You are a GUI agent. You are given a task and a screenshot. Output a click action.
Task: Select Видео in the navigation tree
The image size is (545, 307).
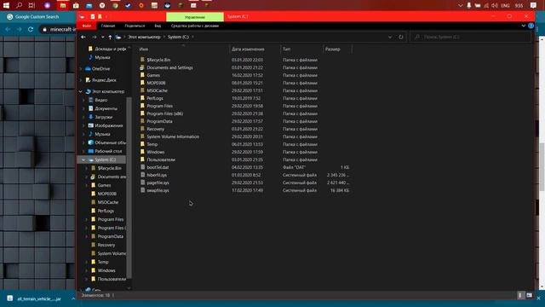coord(100,100)
